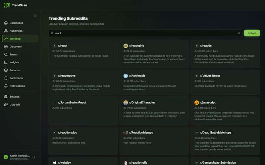Screen dimensions: 265x165
Task: Open the Search sidebar page
Action: (x=20, y=54)
